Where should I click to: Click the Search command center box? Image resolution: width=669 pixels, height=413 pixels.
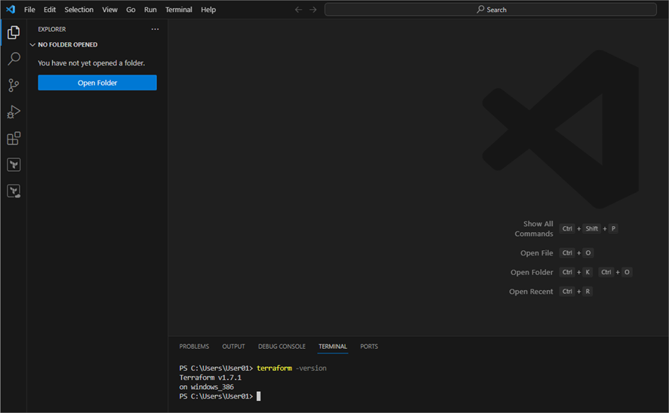point(491,9)
